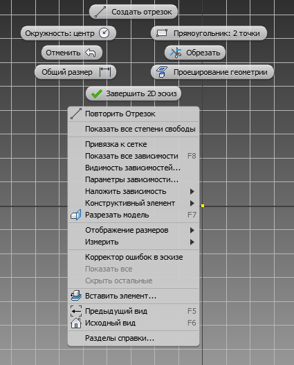This screenshot has width=294, height=365.
Task: Choose Разрезать модель menu entry
Action: 134,215
